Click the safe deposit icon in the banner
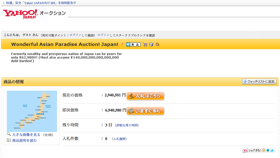The height and width of the screenshot is (158, 280). click(151, 44)
